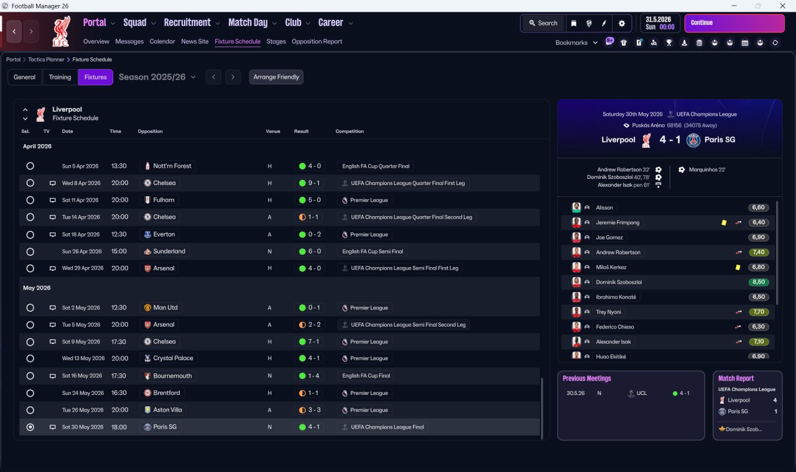Select the Everton fixture radio button
This screenshot has height=472, width=796.
coord(30,234)
